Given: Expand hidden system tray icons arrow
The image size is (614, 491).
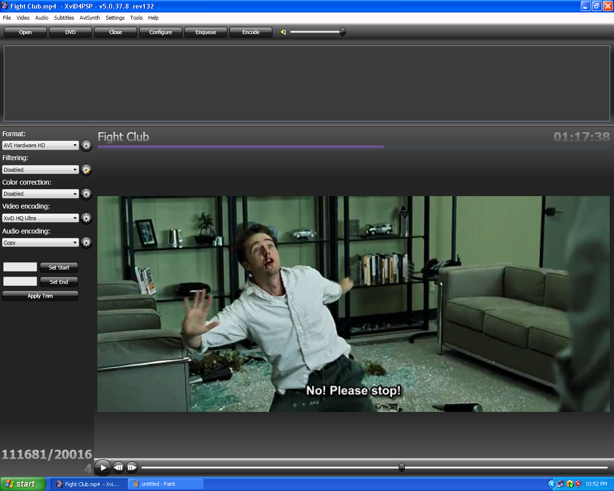Looking at the screenshot, I should (552, 484).
